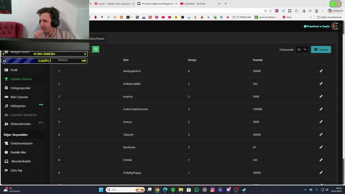The width and height of the screenshot is (345, 194).
Task: Click Premium'a Geçin link
Action: pyautogui.click(x=316, y=26)
